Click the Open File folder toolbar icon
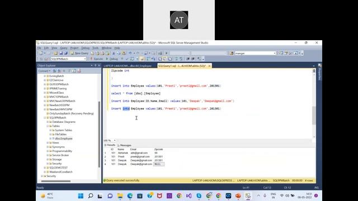The width and height of the screenshot is (358, 201). (x=56, y=53)
